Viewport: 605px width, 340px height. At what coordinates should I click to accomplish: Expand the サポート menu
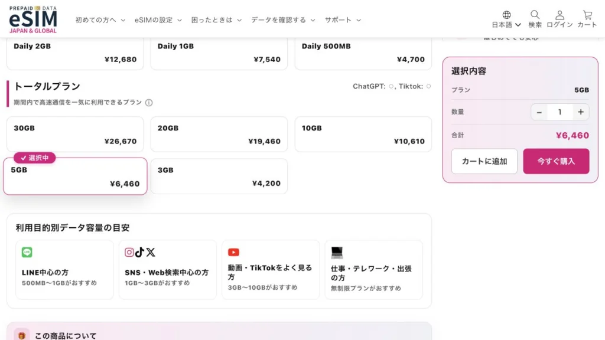tap(343, 20)
